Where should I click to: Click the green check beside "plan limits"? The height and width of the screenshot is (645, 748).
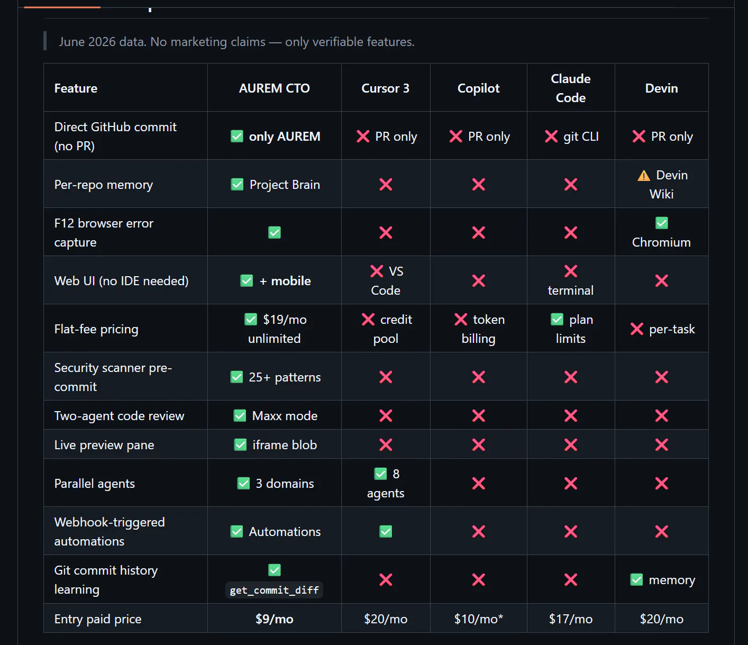(x=557, y=320)
